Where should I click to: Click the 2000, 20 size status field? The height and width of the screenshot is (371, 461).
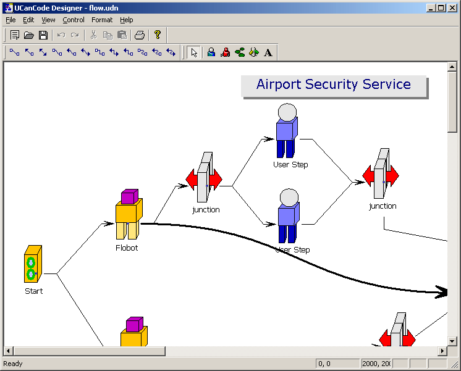click(376, 364)
